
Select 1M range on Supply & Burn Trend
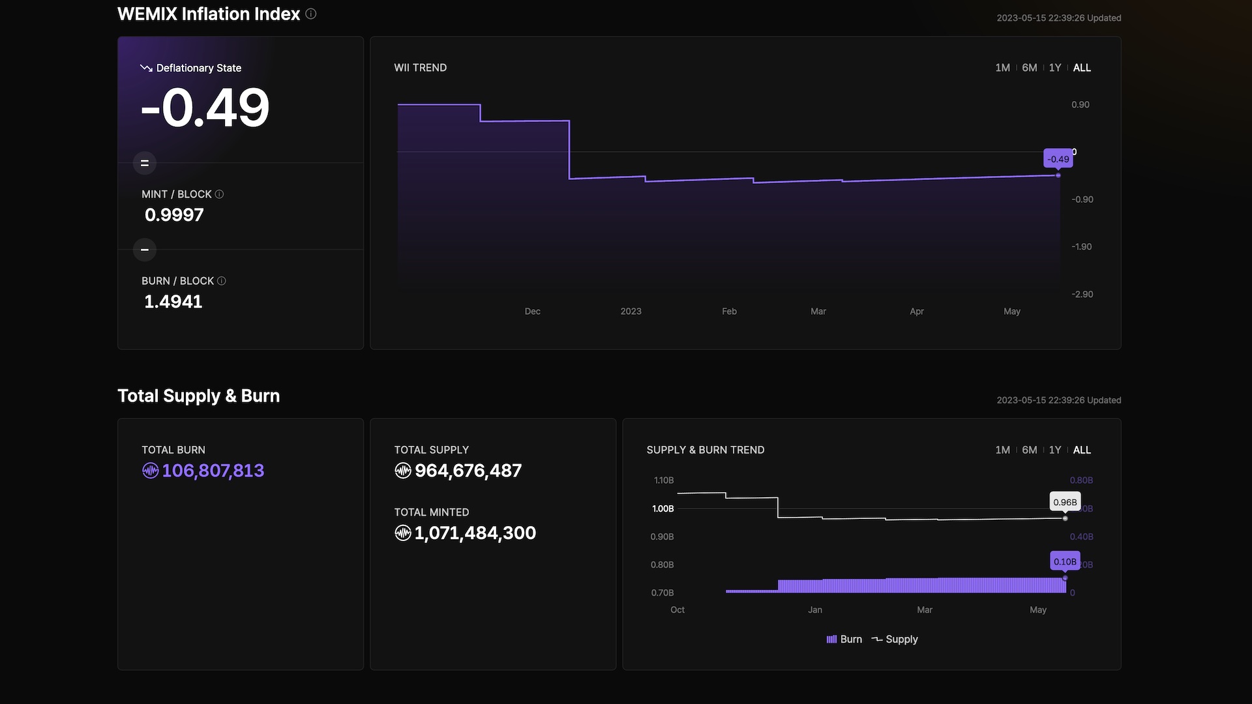1003,450
